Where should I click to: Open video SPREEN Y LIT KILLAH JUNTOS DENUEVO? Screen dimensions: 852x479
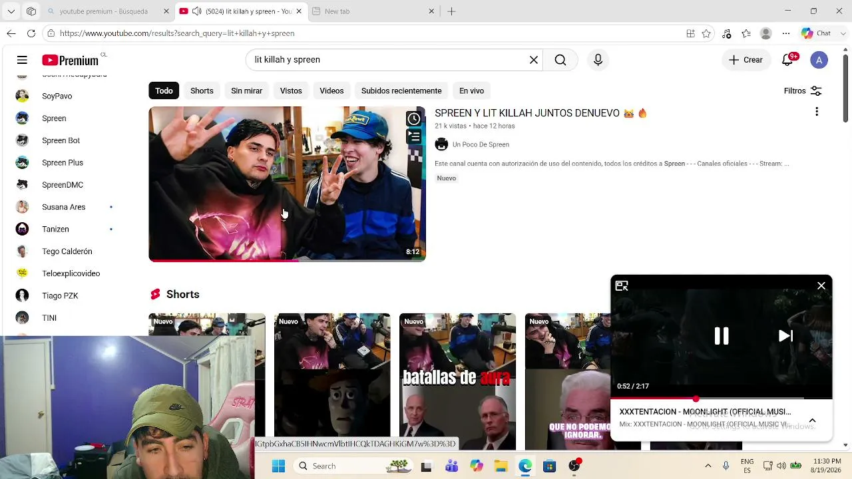(x=540, y=113)
